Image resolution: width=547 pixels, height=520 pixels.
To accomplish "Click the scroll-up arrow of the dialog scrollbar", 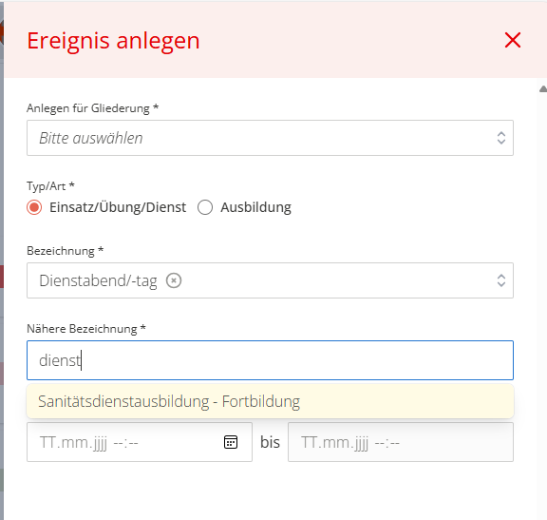I will tap(543, 89).
